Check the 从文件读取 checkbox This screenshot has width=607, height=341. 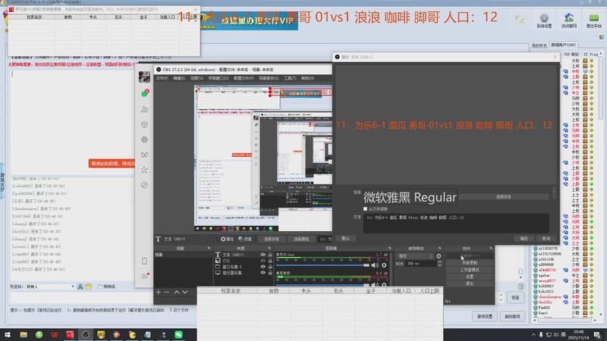[x=365, y=209]
